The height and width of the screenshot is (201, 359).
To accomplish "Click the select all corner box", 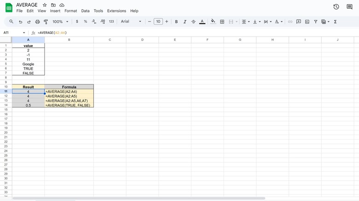I will pos(6,40).
